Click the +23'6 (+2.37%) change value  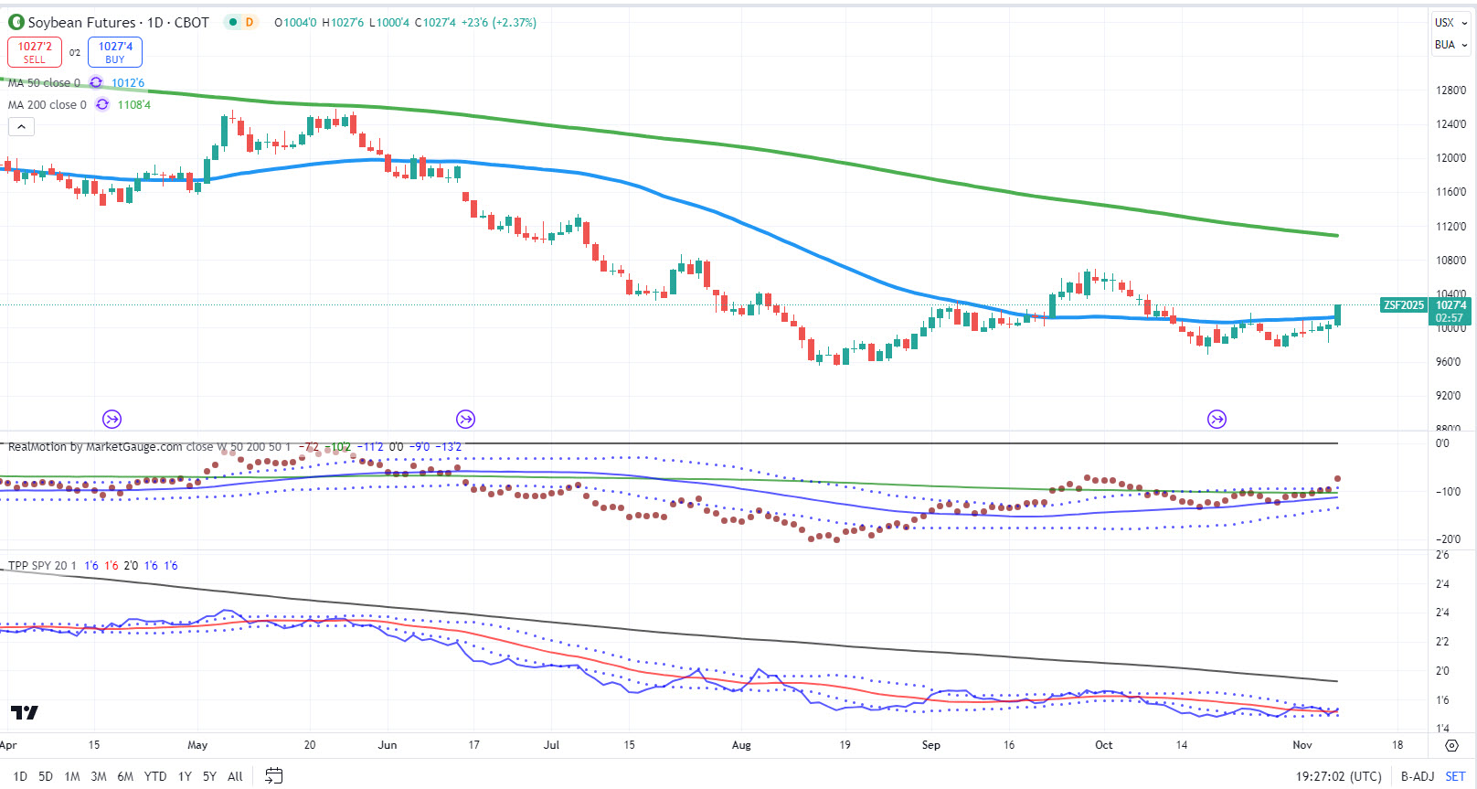(500, 22)
